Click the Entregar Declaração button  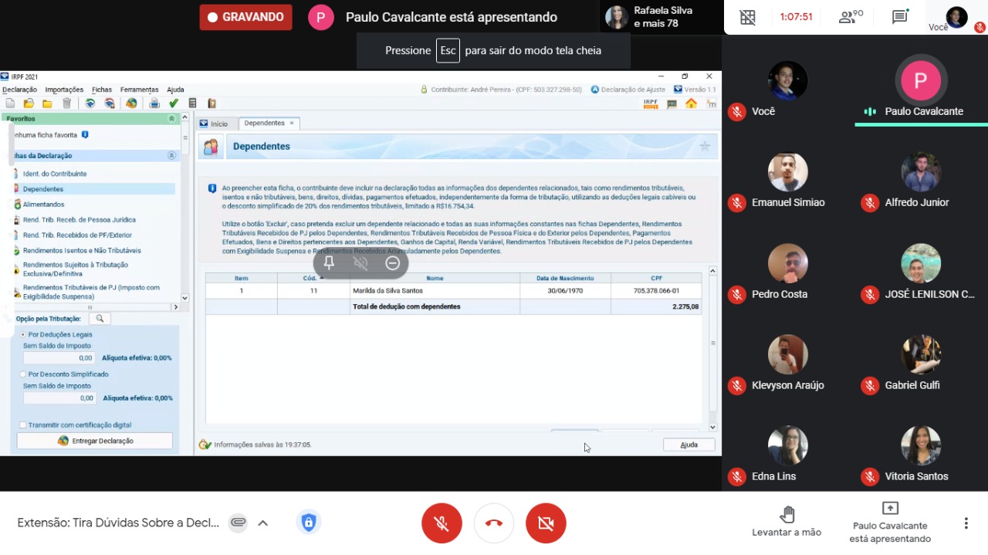(x=95, y=441)
